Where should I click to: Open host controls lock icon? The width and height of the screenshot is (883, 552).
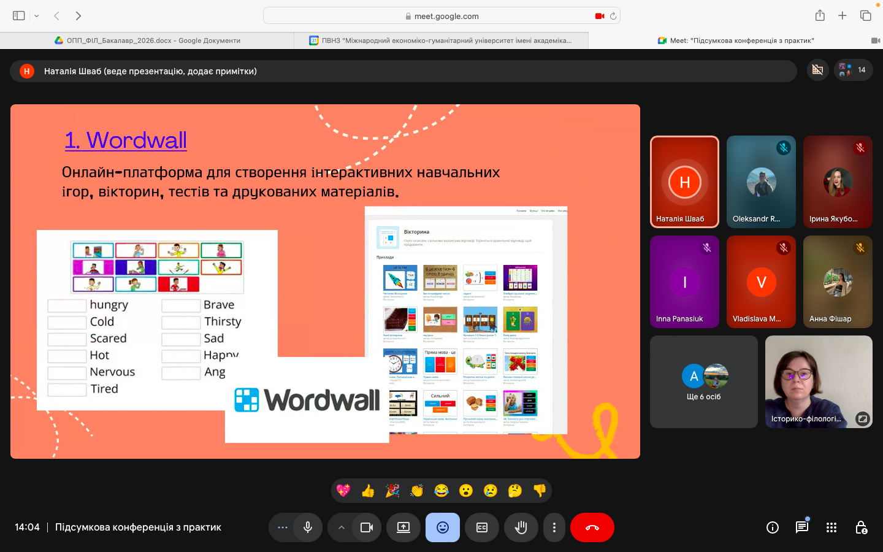click(861, 527)
